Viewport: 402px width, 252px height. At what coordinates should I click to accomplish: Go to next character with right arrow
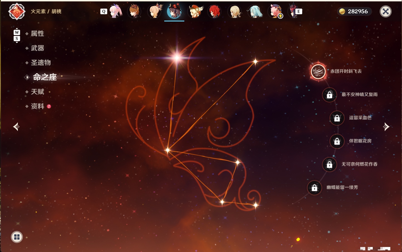click(x=386, y=127)
